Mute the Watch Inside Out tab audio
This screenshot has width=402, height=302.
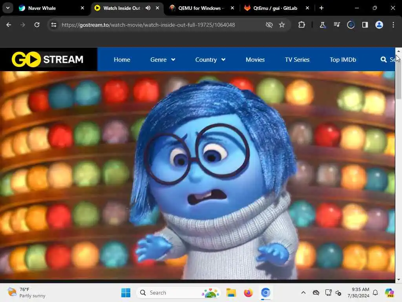tap(148, 8)
